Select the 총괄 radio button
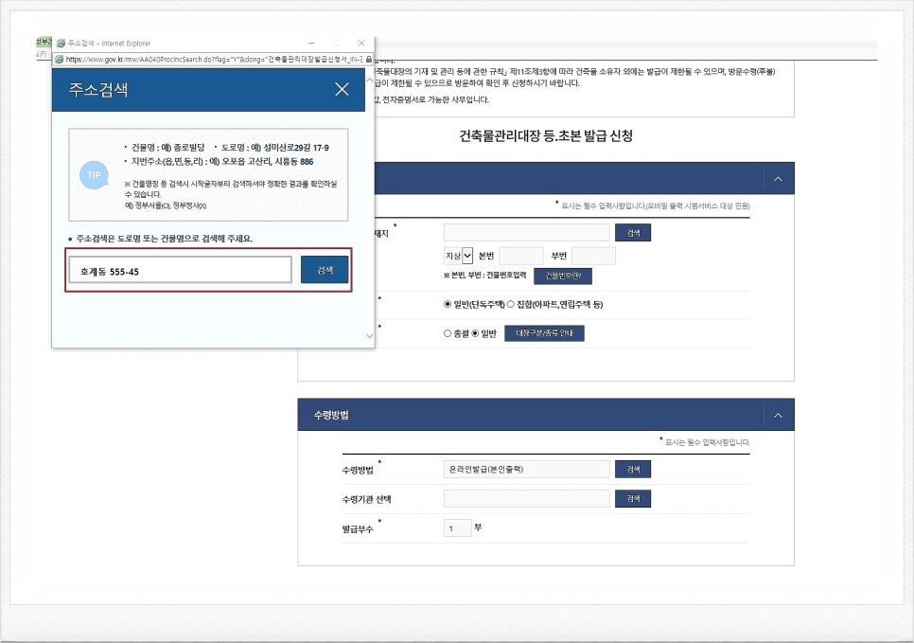This screenshot has height=643, width=914. coord(448,333)
